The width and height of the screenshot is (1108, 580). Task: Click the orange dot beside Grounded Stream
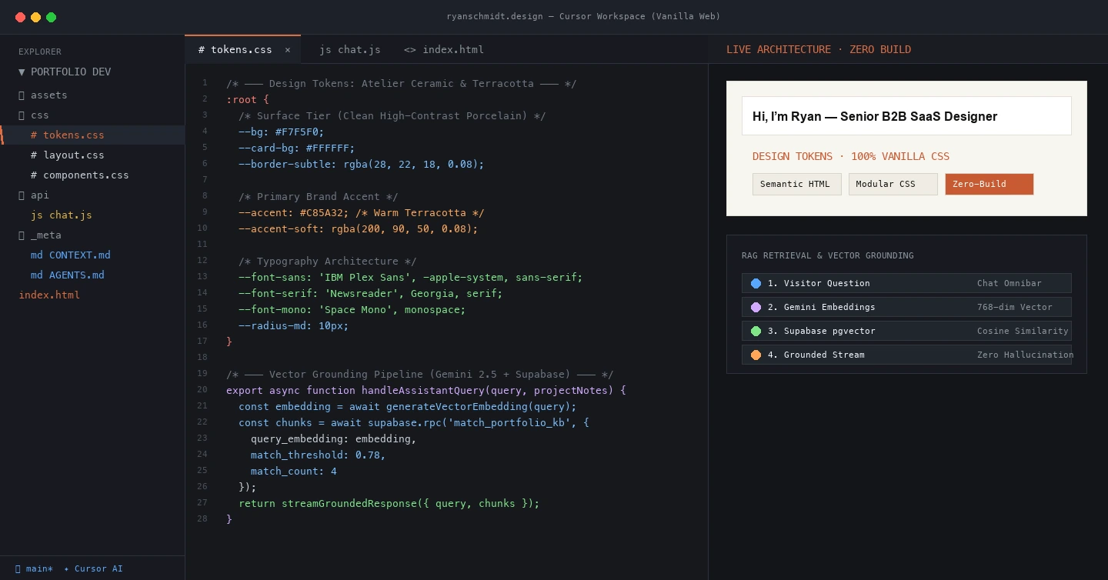coord(756,355)
